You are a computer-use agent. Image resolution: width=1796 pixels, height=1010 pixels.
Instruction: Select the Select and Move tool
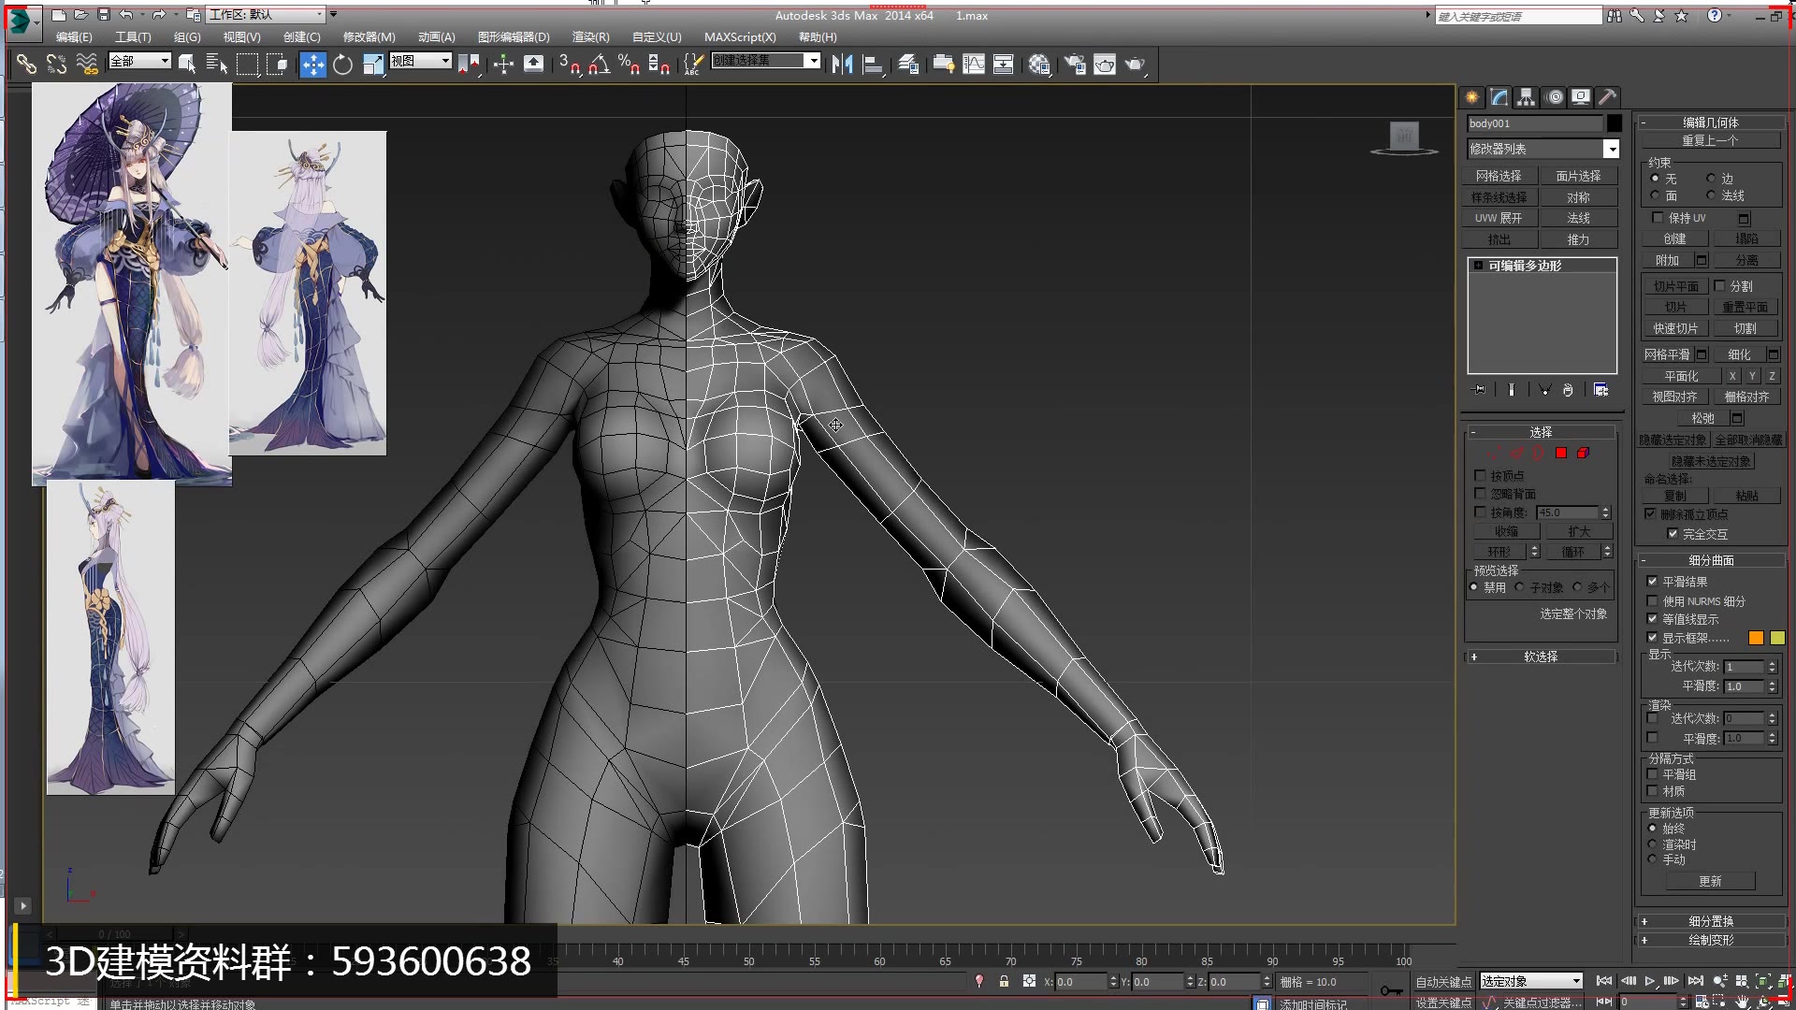(x=313, y=64)
